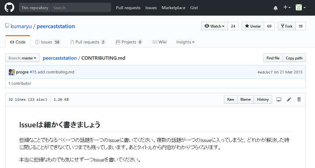Switch to the Projects tab
This screenshot has width=315, height=168.
(129, 42)
